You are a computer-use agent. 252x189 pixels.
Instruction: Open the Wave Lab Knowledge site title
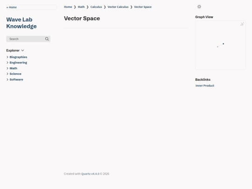coord(21,23)
